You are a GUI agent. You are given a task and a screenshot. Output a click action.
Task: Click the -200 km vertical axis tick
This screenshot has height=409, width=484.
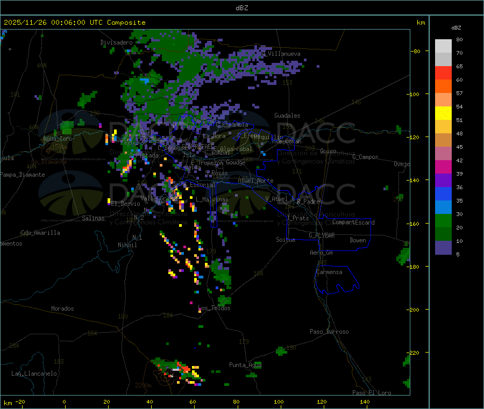coord(414,310)
